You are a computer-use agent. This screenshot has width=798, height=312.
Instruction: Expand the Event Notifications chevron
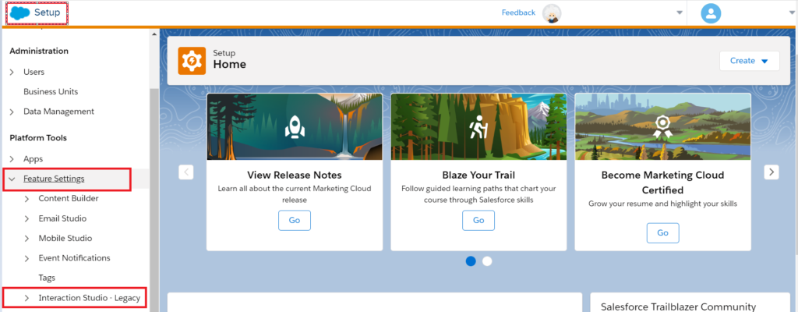(27, 258)
